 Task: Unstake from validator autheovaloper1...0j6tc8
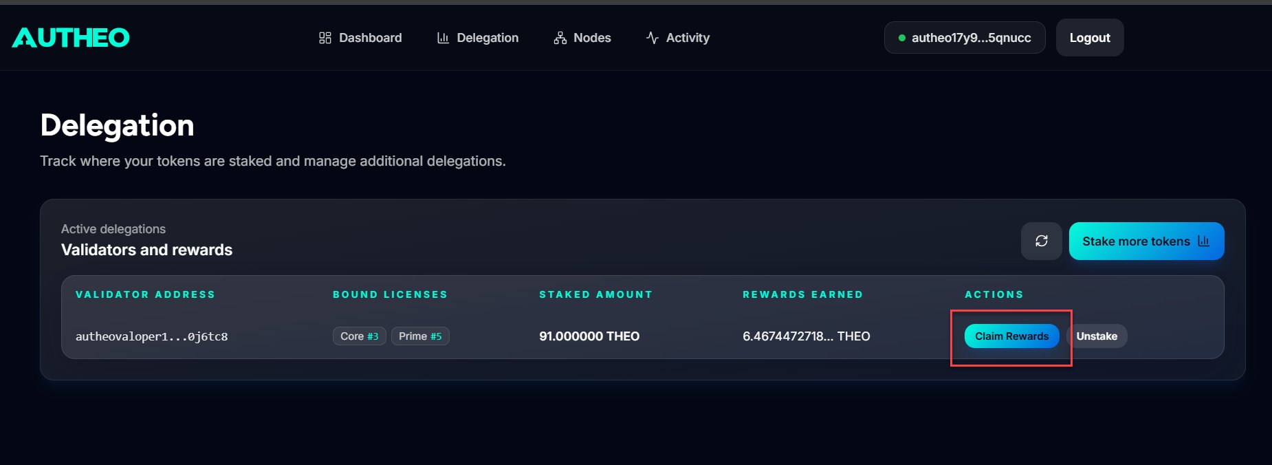tap(1097, 336)
